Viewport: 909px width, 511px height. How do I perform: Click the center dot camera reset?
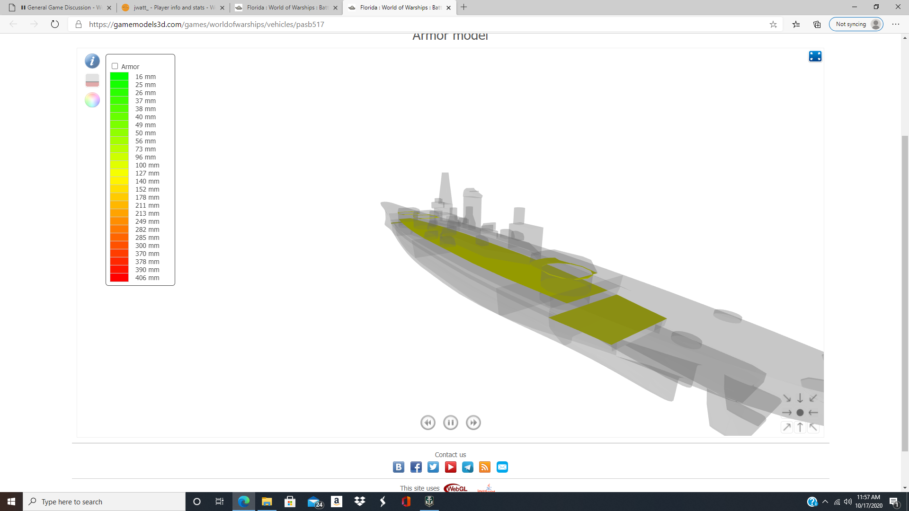[800, 413]
